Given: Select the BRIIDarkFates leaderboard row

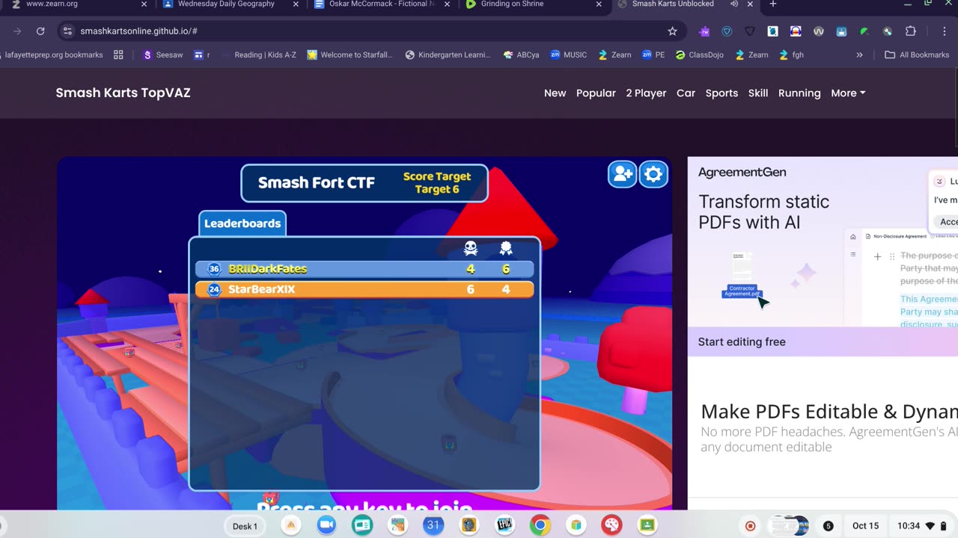Looking at the screenshot, I should tap(364, 269).
